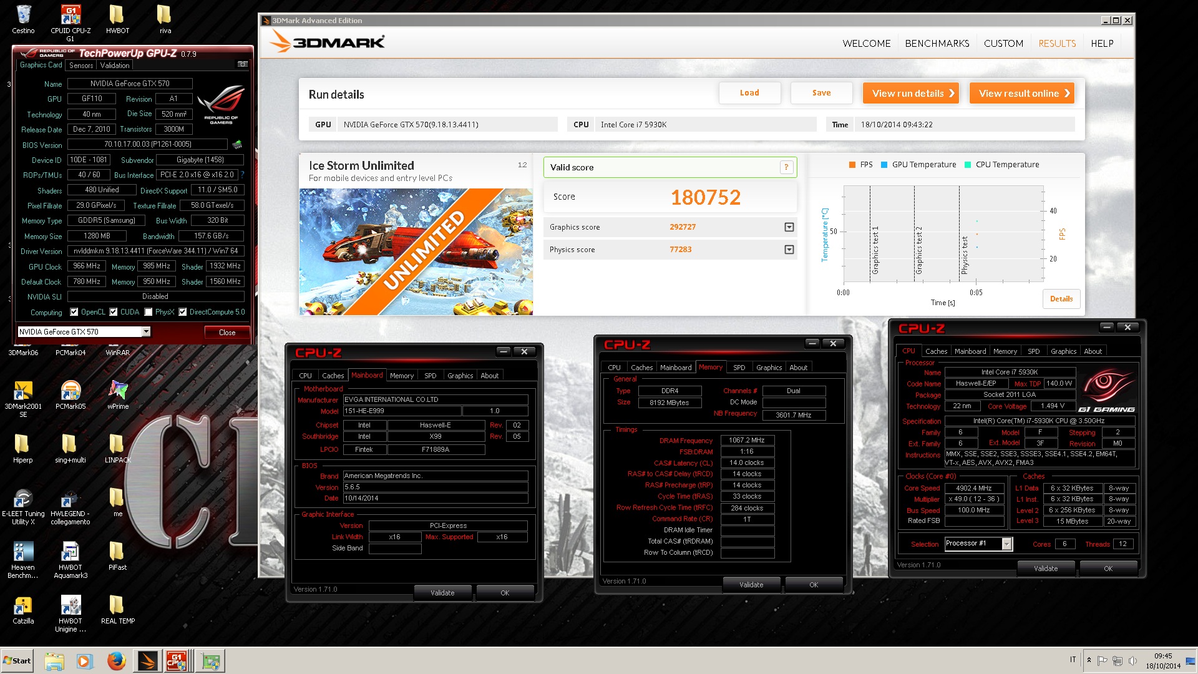1198x674 pixels.
Task: Click Validate in CPU-Z Mainboard window
Action: tap(442, 593)
